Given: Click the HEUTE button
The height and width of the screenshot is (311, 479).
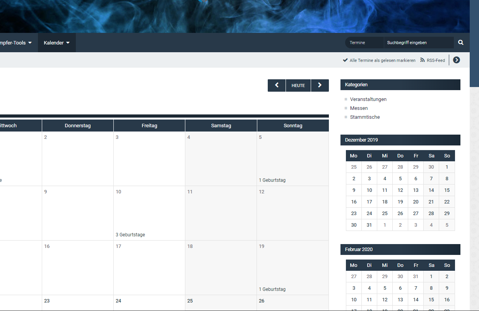Looking at the screenshot, I should coord(298,85).
